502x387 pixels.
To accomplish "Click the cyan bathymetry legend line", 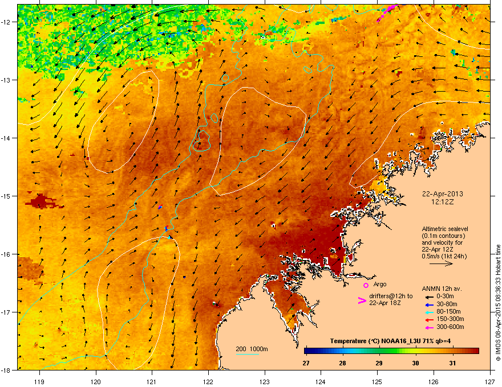I will click(247, 354).
